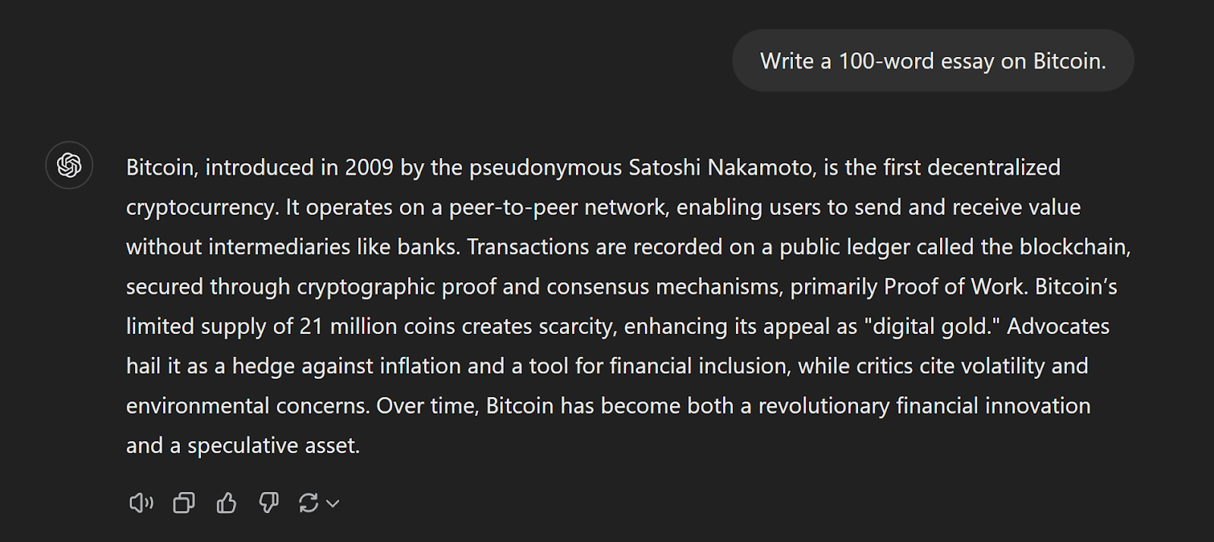
Task: Copy the Bitcoin essay response
Action: tap(184, 503)
